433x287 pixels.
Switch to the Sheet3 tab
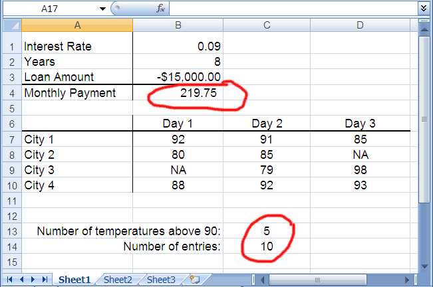160,280
